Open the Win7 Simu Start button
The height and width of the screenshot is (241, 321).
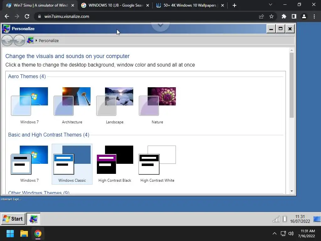click(13, 219)
